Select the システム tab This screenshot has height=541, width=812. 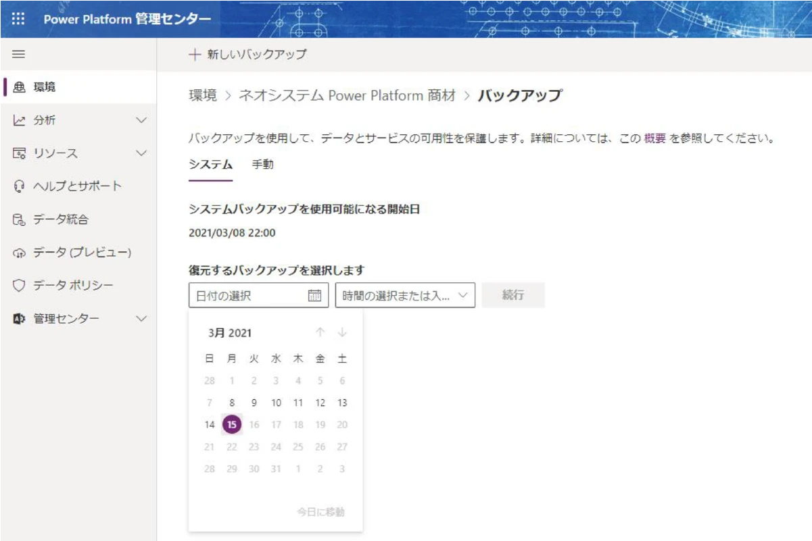210,164
